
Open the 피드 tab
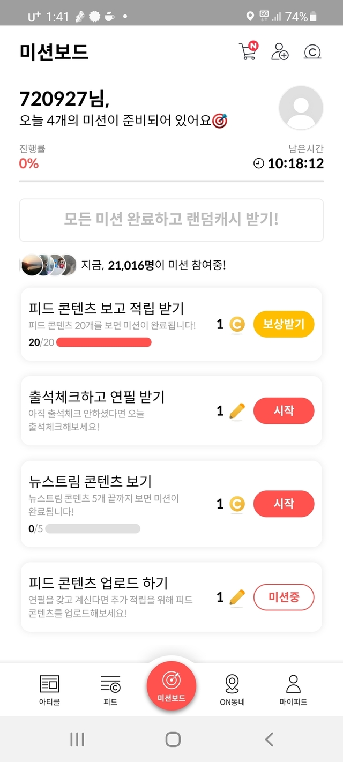click(110, 690)
